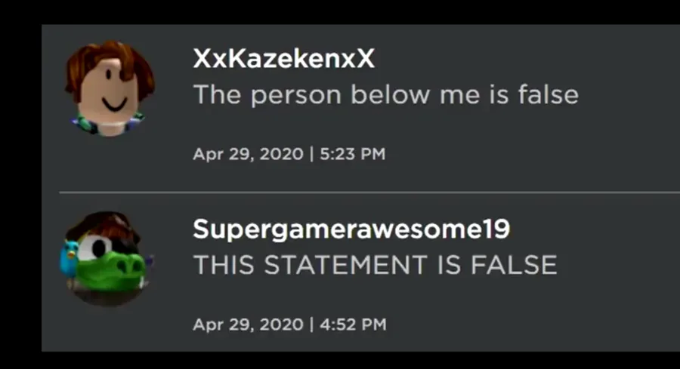Open XxKazekenxX's profile via username
This screenshot has height=369, width=680.
point(283,60)
